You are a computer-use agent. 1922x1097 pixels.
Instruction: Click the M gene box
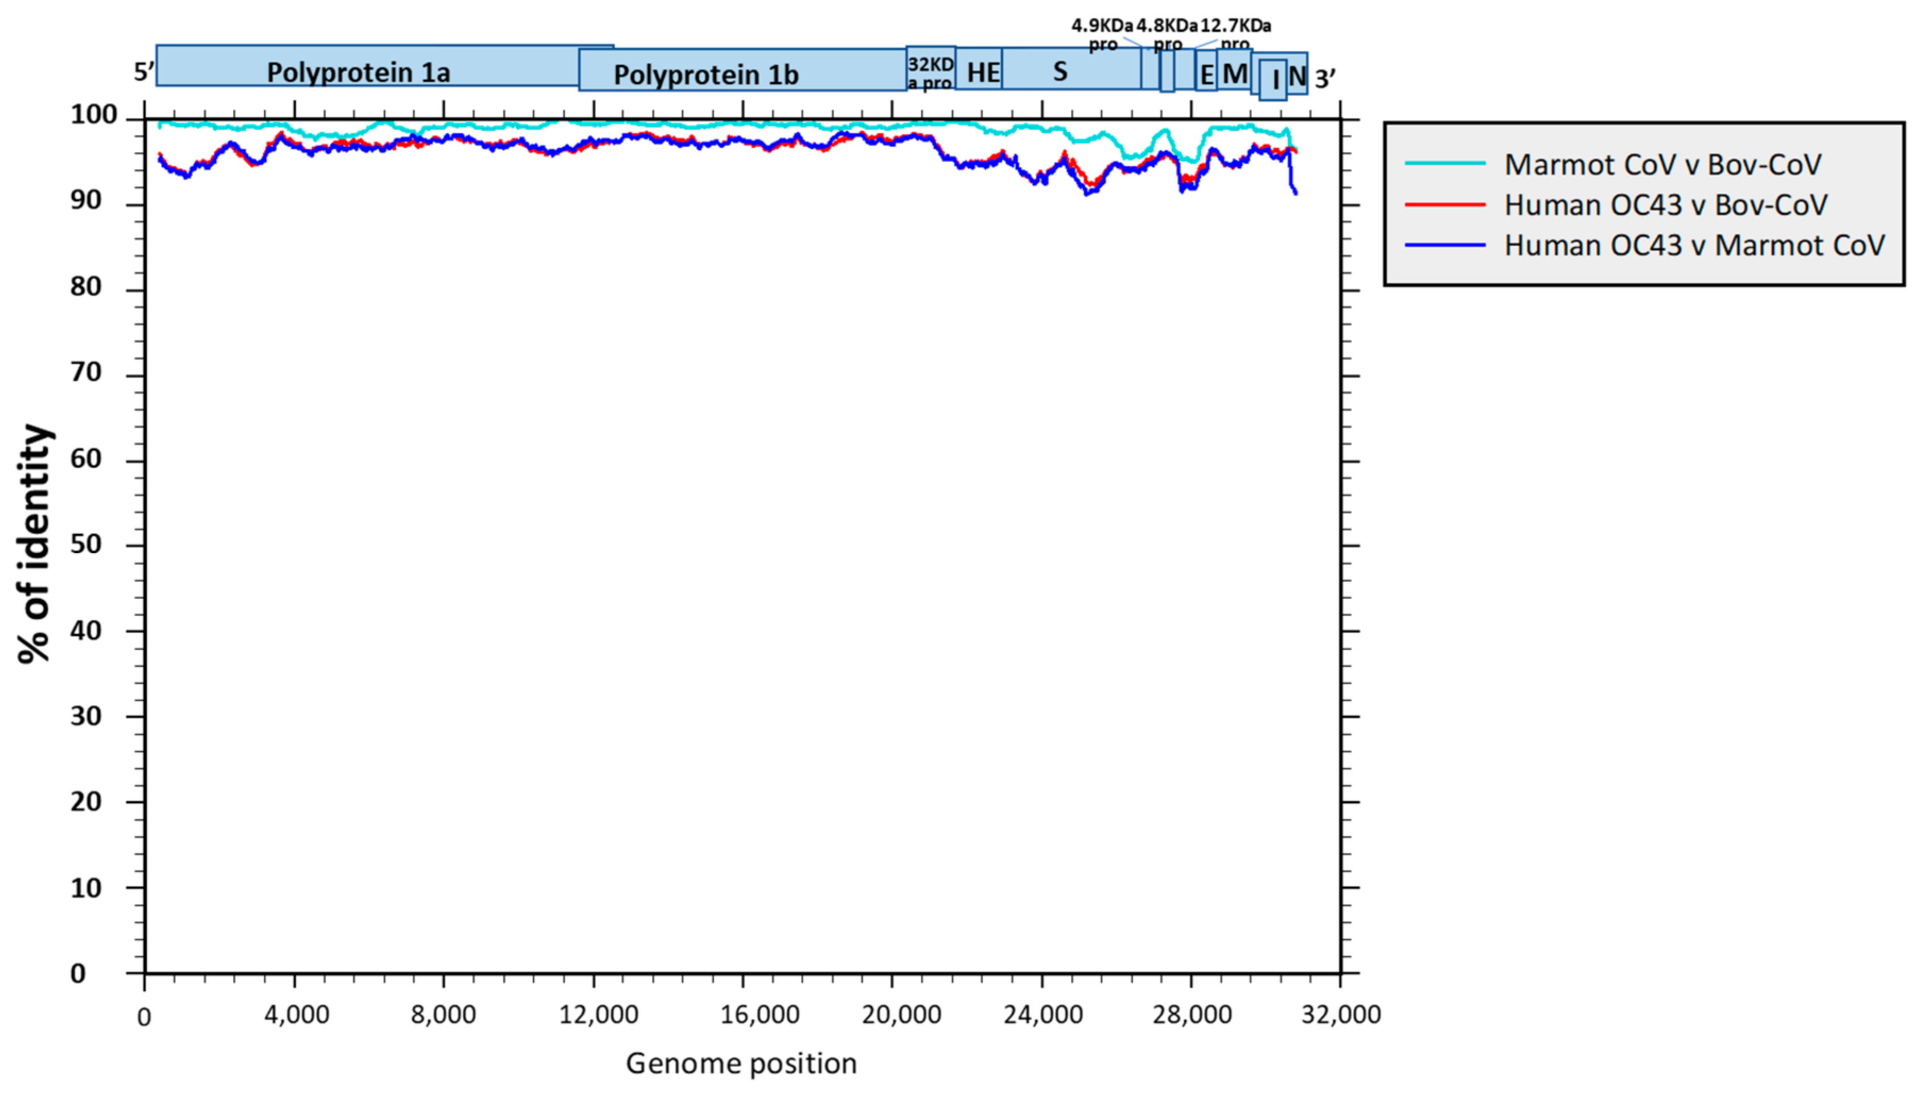pos(1234,74)
